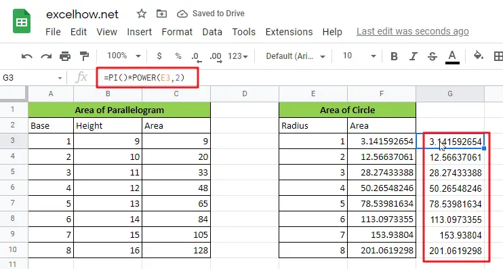Select cell G7 showing 78.53981634

pos(450,203)
